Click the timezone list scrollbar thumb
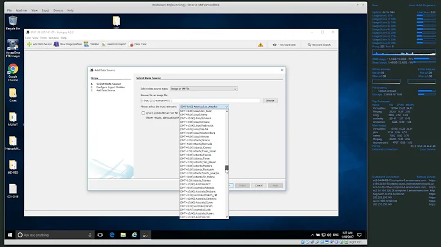Viewport: 441px width, 247px height. click(227, 168)
